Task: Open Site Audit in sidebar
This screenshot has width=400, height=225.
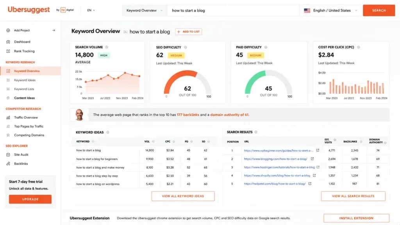Action: tap(21, 155)
